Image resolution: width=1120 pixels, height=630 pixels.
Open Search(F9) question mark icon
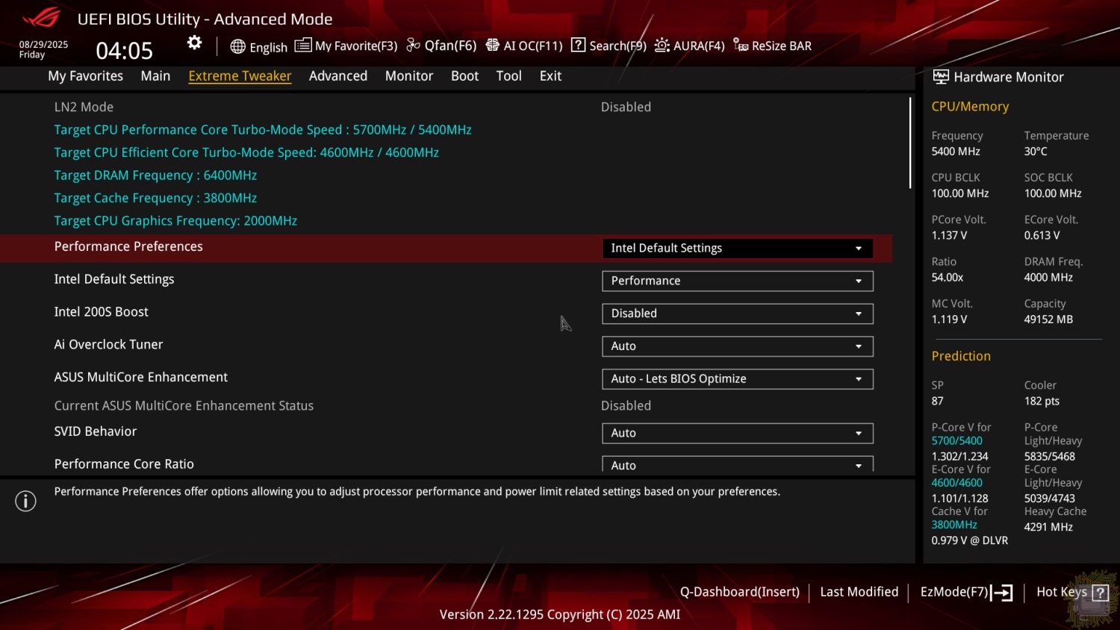coord(578,46)
